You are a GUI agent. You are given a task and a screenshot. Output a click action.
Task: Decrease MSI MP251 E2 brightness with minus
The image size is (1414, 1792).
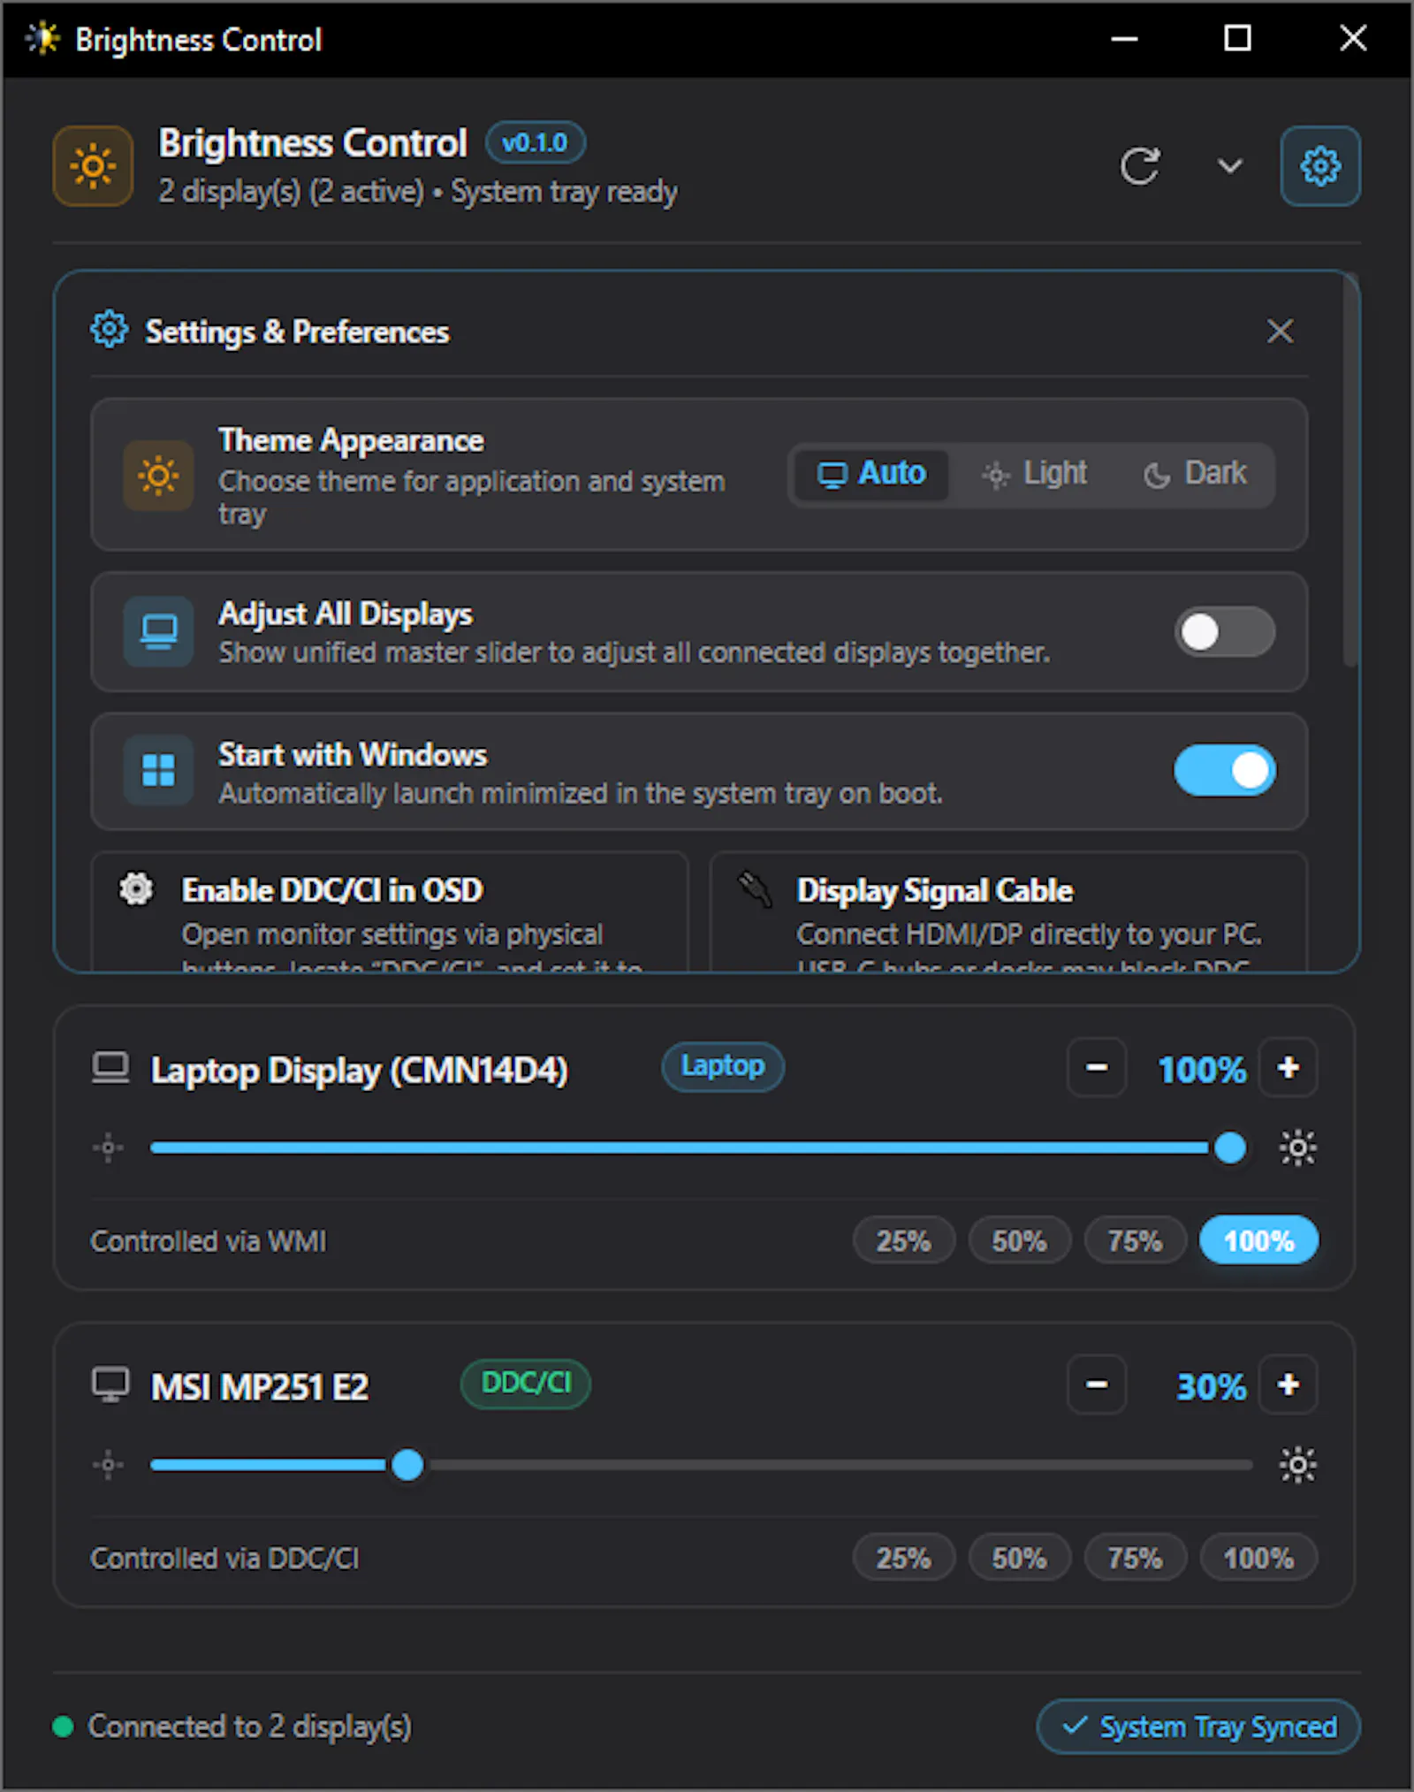1097,1384
